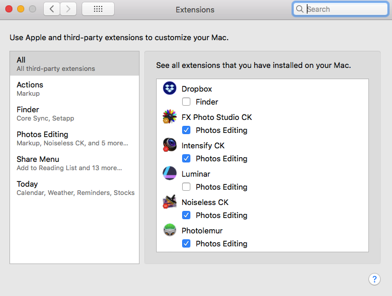Click the Noiseless CK icon

point(170,201)
